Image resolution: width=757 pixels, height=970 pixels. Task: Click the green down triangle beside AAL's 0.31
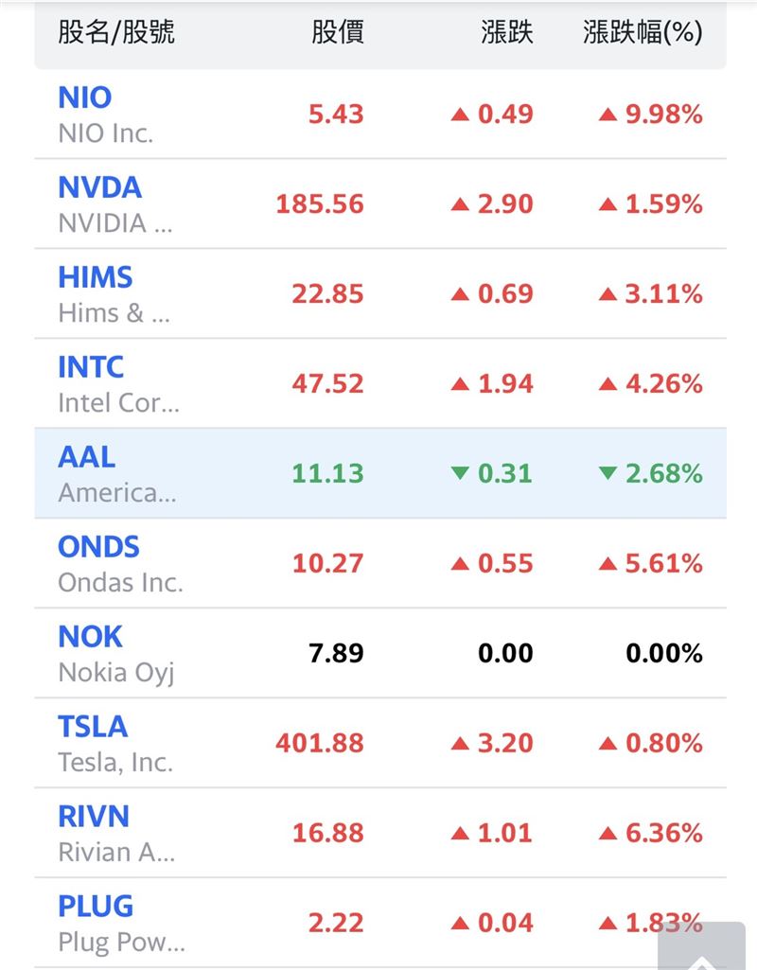460,473
